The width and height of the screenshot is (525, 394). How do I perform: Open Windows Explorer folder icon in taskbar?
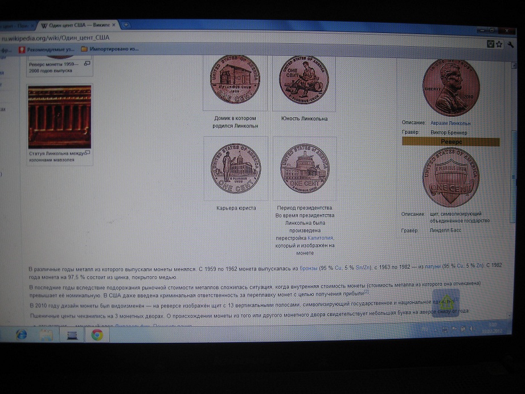click(47, 334)
